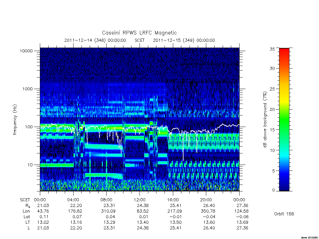The height and width of the screenshot is (239, 319).
Task: Select the end date '2011-12-15 (349) 00:00:00'
Action: 184,40
